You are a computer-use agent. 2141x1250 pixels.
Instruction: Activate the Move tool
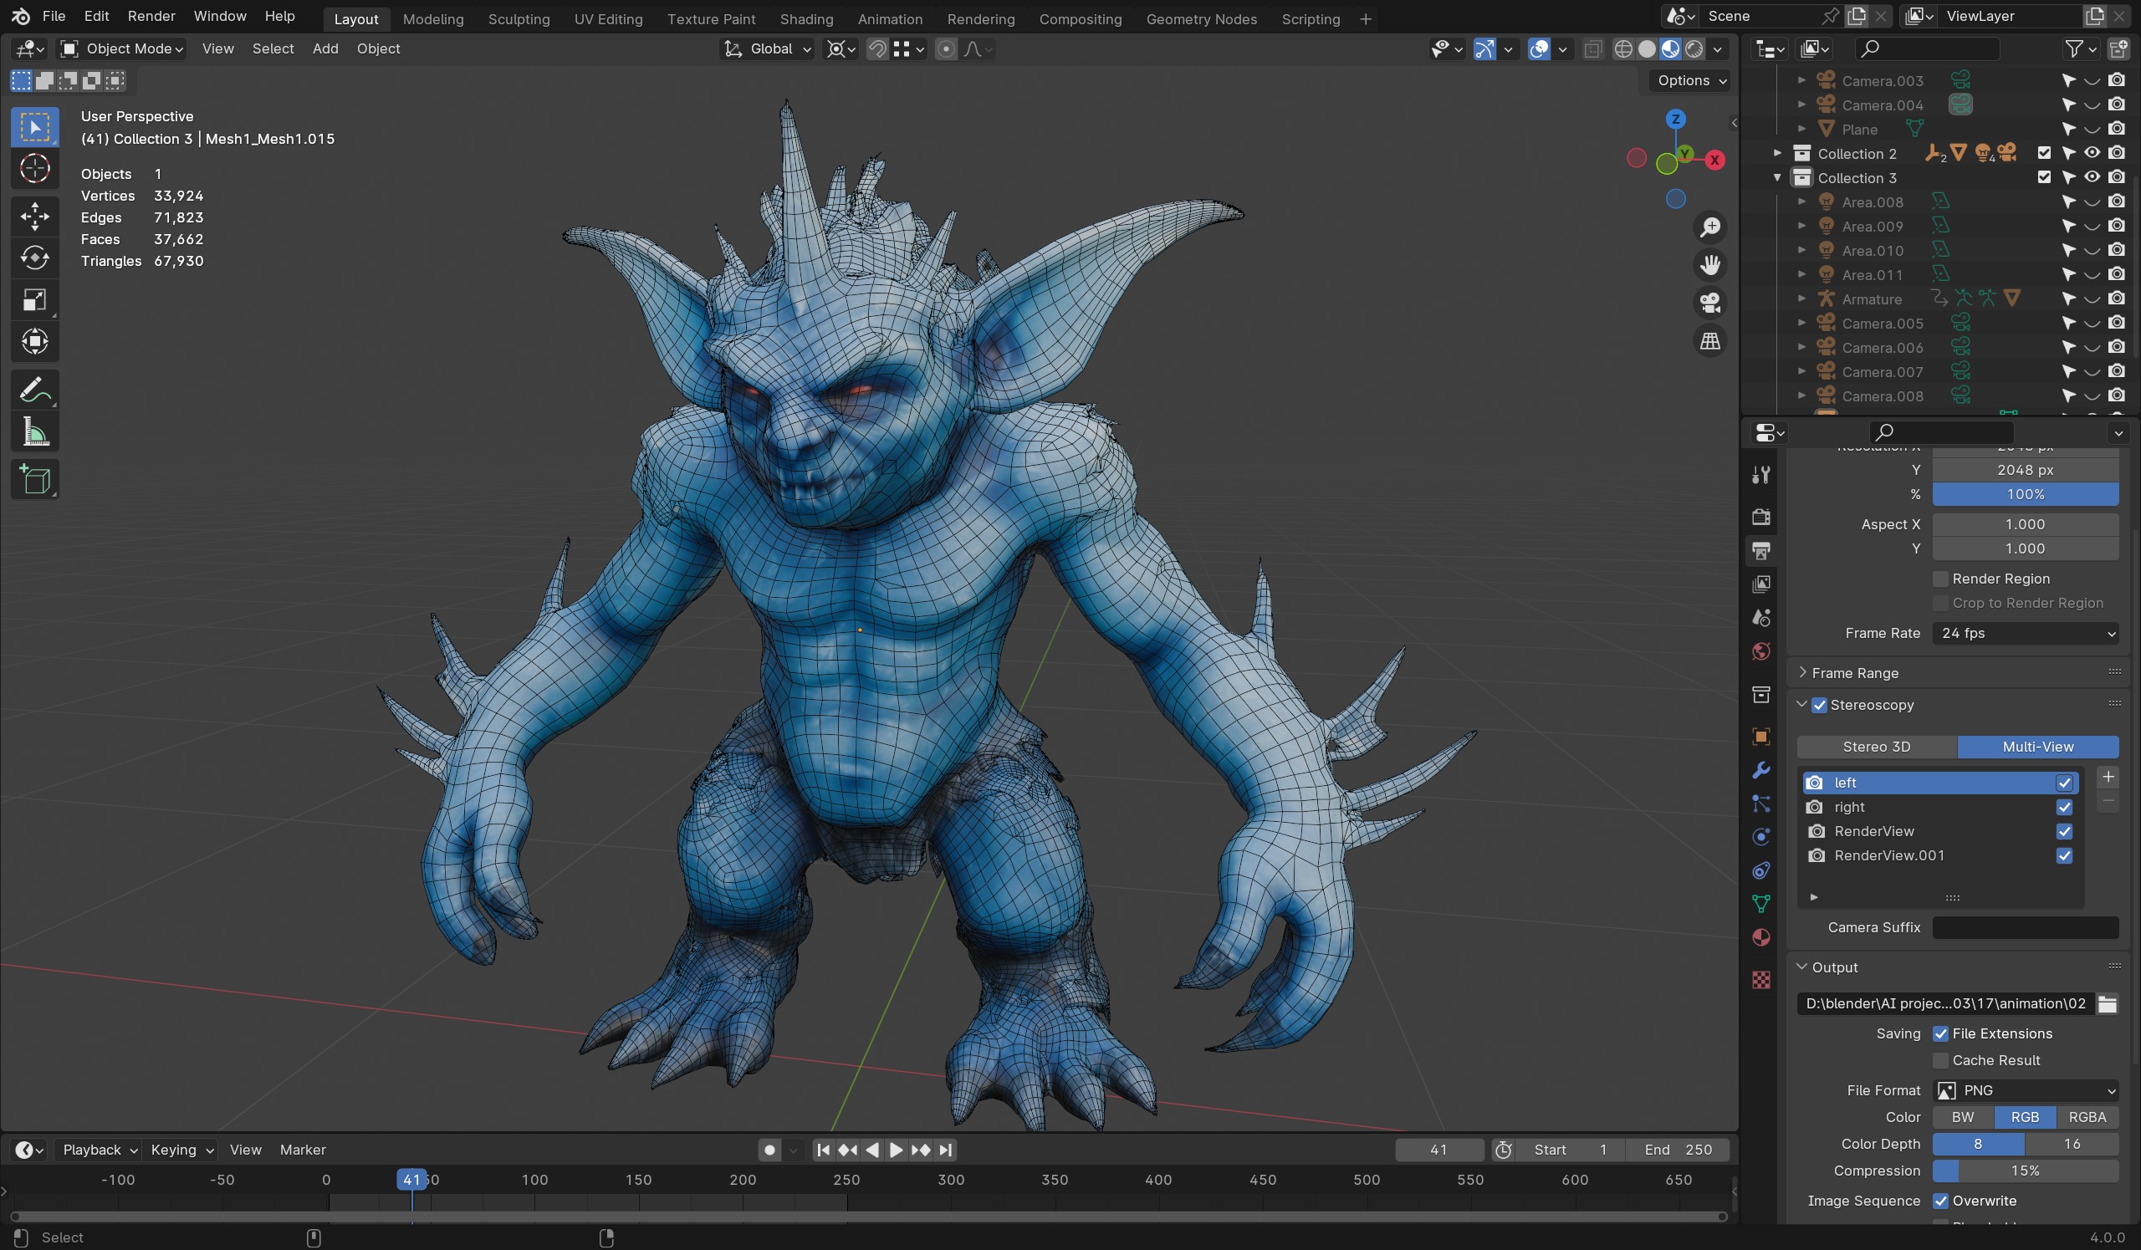pos(35,216)
